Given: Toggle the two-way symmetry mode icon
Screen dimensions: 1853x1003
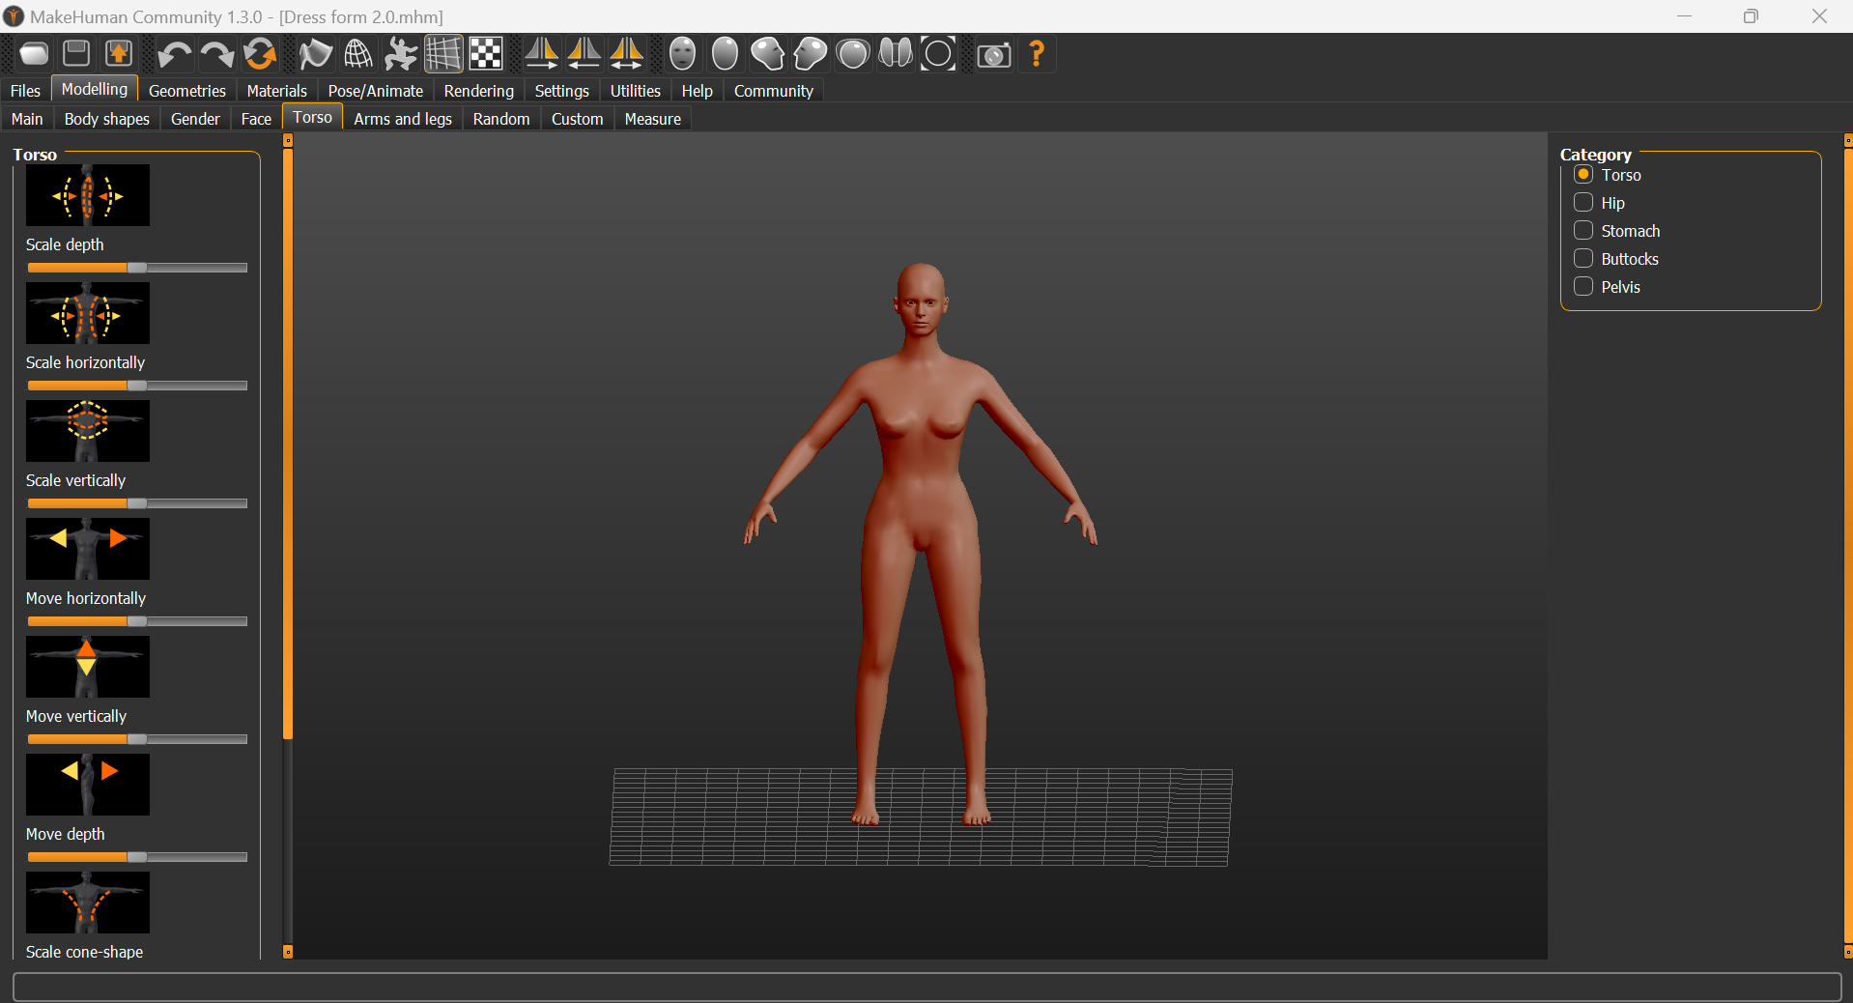Looking at the screenshot, I should point(626,54).
